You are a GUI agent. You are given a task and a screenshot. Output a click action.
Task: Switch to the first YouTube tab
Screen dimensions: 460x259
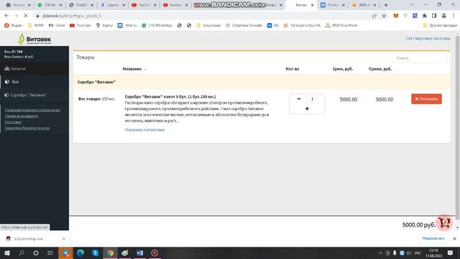[x=144, y=5]
